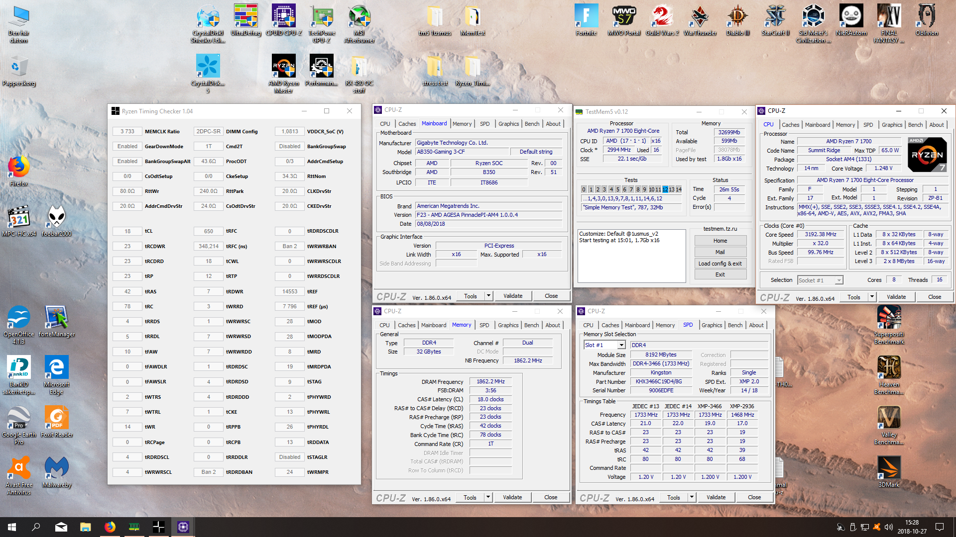Screen dimensions: 956x537
Task: Open AMD Ryzen Master desktop icon
Action: pyautogui.click(x=284, y=74)
